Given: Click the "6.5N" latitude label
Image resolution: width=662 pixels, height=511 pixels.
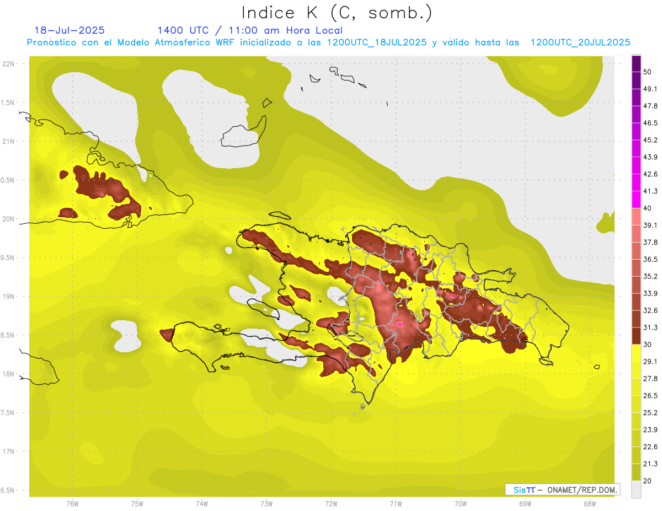Looking at the screenshot, I should [8, 491].
